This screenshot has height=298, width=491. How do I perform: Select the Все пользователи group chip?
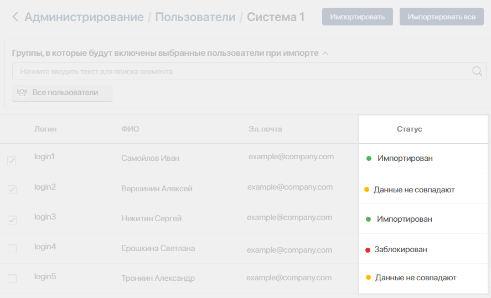[62, 93]
